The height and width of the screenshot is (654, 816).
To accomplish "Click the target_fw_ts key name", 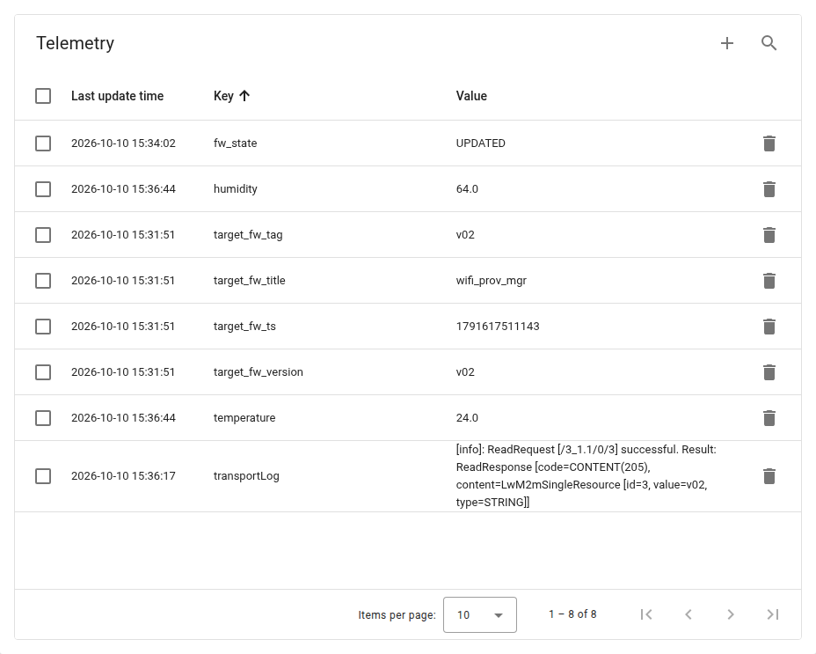I will [x=244, y=327].
